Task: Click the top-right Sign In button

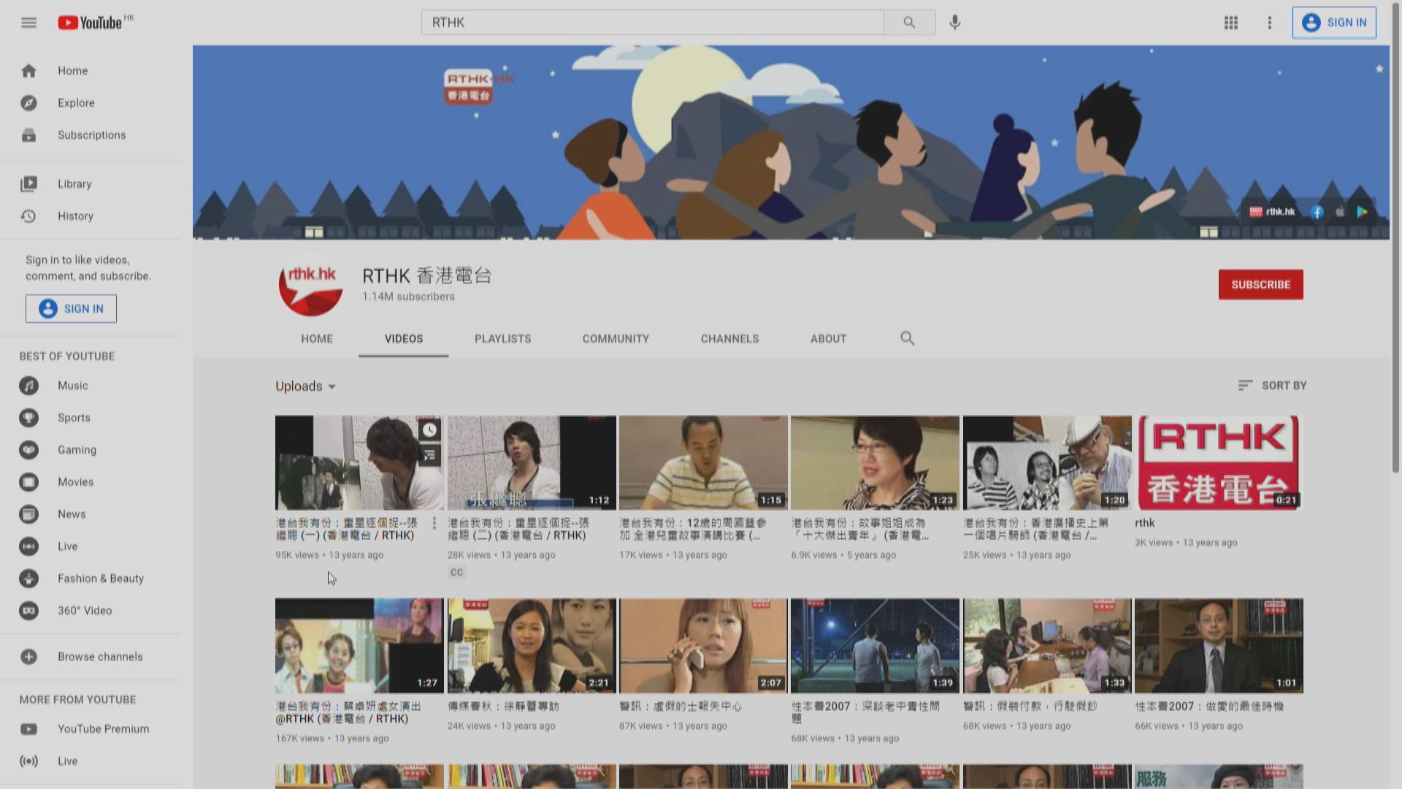Action: pos(1334,23)
